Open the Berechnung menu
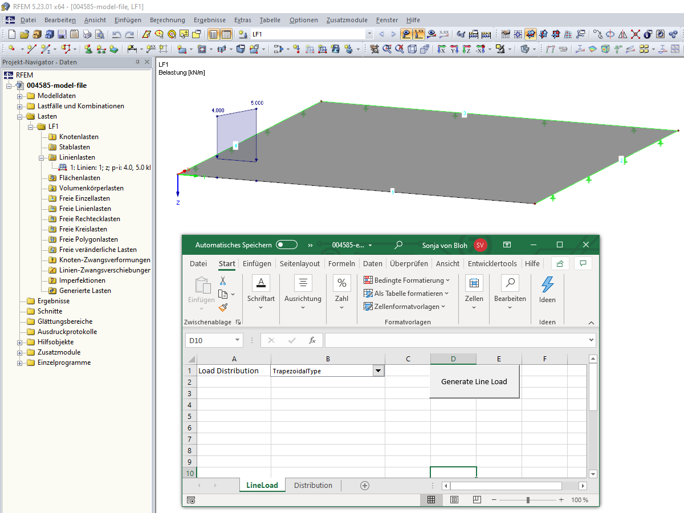Image resolution: width=684 pixels, height=513 pixels. [168, 20]
